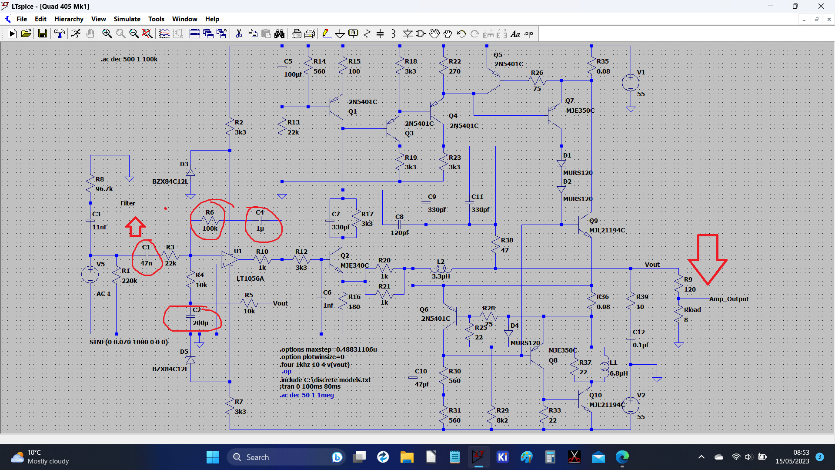Select the Inductor placement tool
This screenshot has height=470, width=835.
click(x=394, y=34)
